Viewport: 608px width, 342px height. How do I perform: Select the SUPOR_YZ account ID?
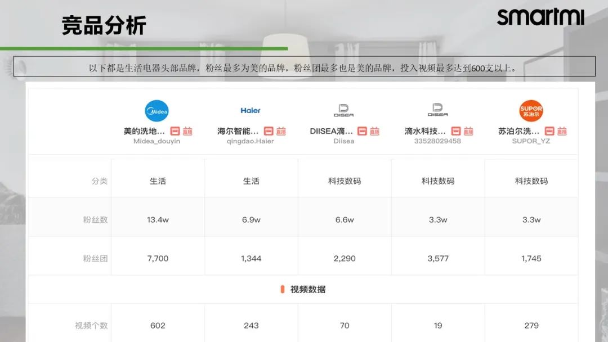click(531, 141)
